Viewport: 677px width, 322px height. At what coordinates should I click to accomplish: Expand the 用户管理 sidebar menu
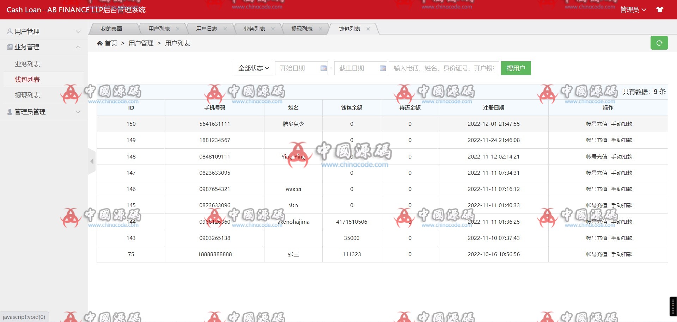click(44, 31)
